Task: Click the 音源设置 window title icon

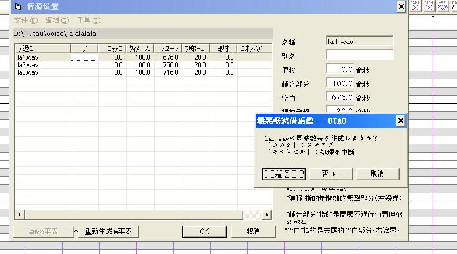Action: coord(18,6)
